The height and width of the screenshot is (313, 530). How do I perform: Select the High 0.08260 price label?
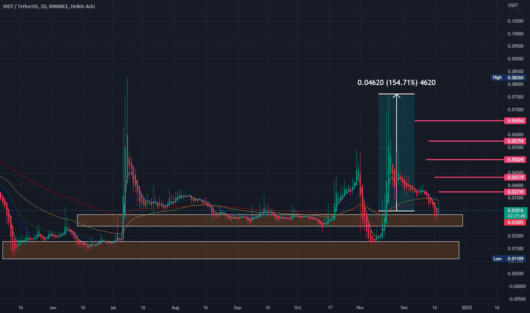(508, 77)
